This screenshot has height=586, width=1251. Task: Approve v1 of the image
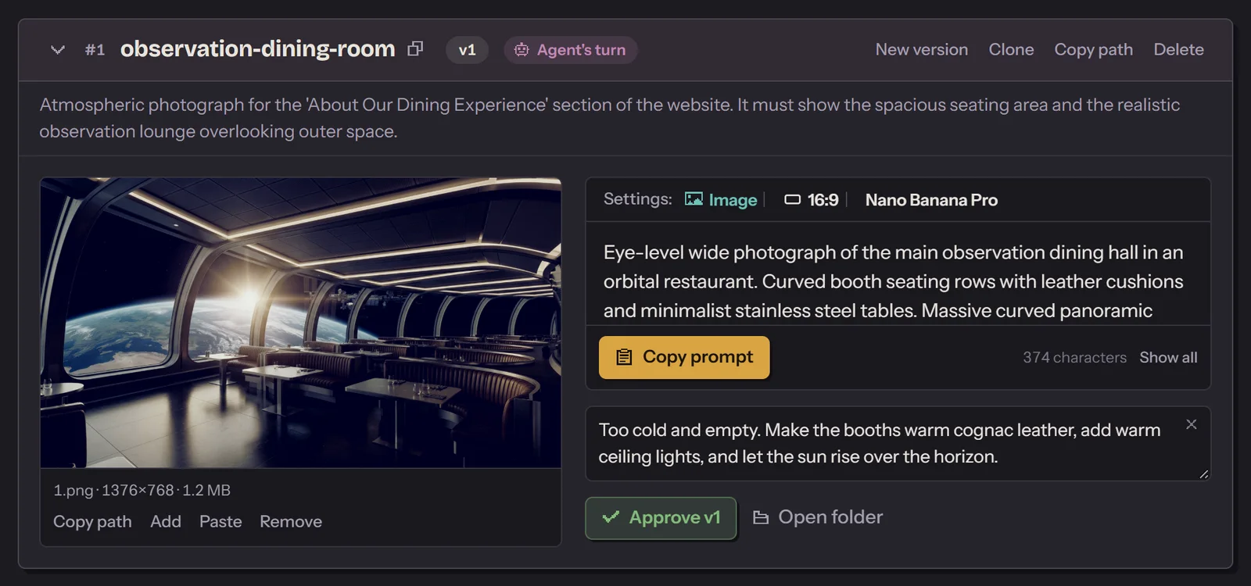(x=661, y=518)
